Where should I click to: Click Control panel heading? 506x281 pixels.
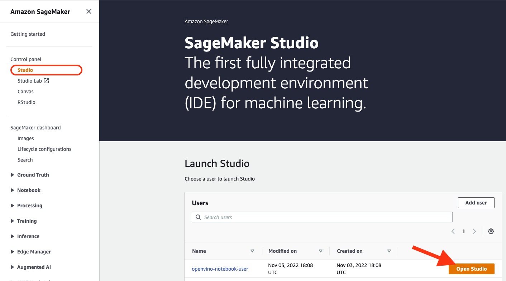[26, 59]
